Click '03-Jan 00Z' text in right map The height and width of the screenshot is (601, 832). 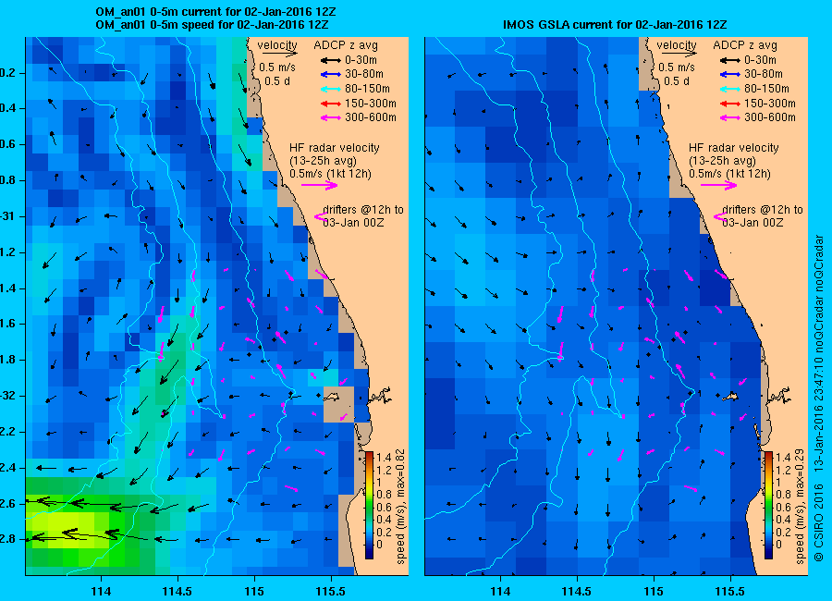[752, 223]
